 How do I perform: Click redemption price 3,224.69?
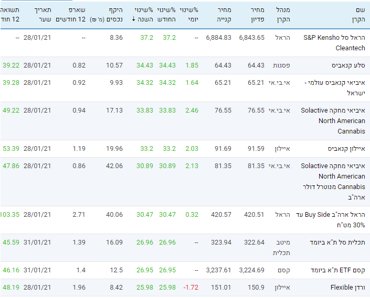point(252,270)
